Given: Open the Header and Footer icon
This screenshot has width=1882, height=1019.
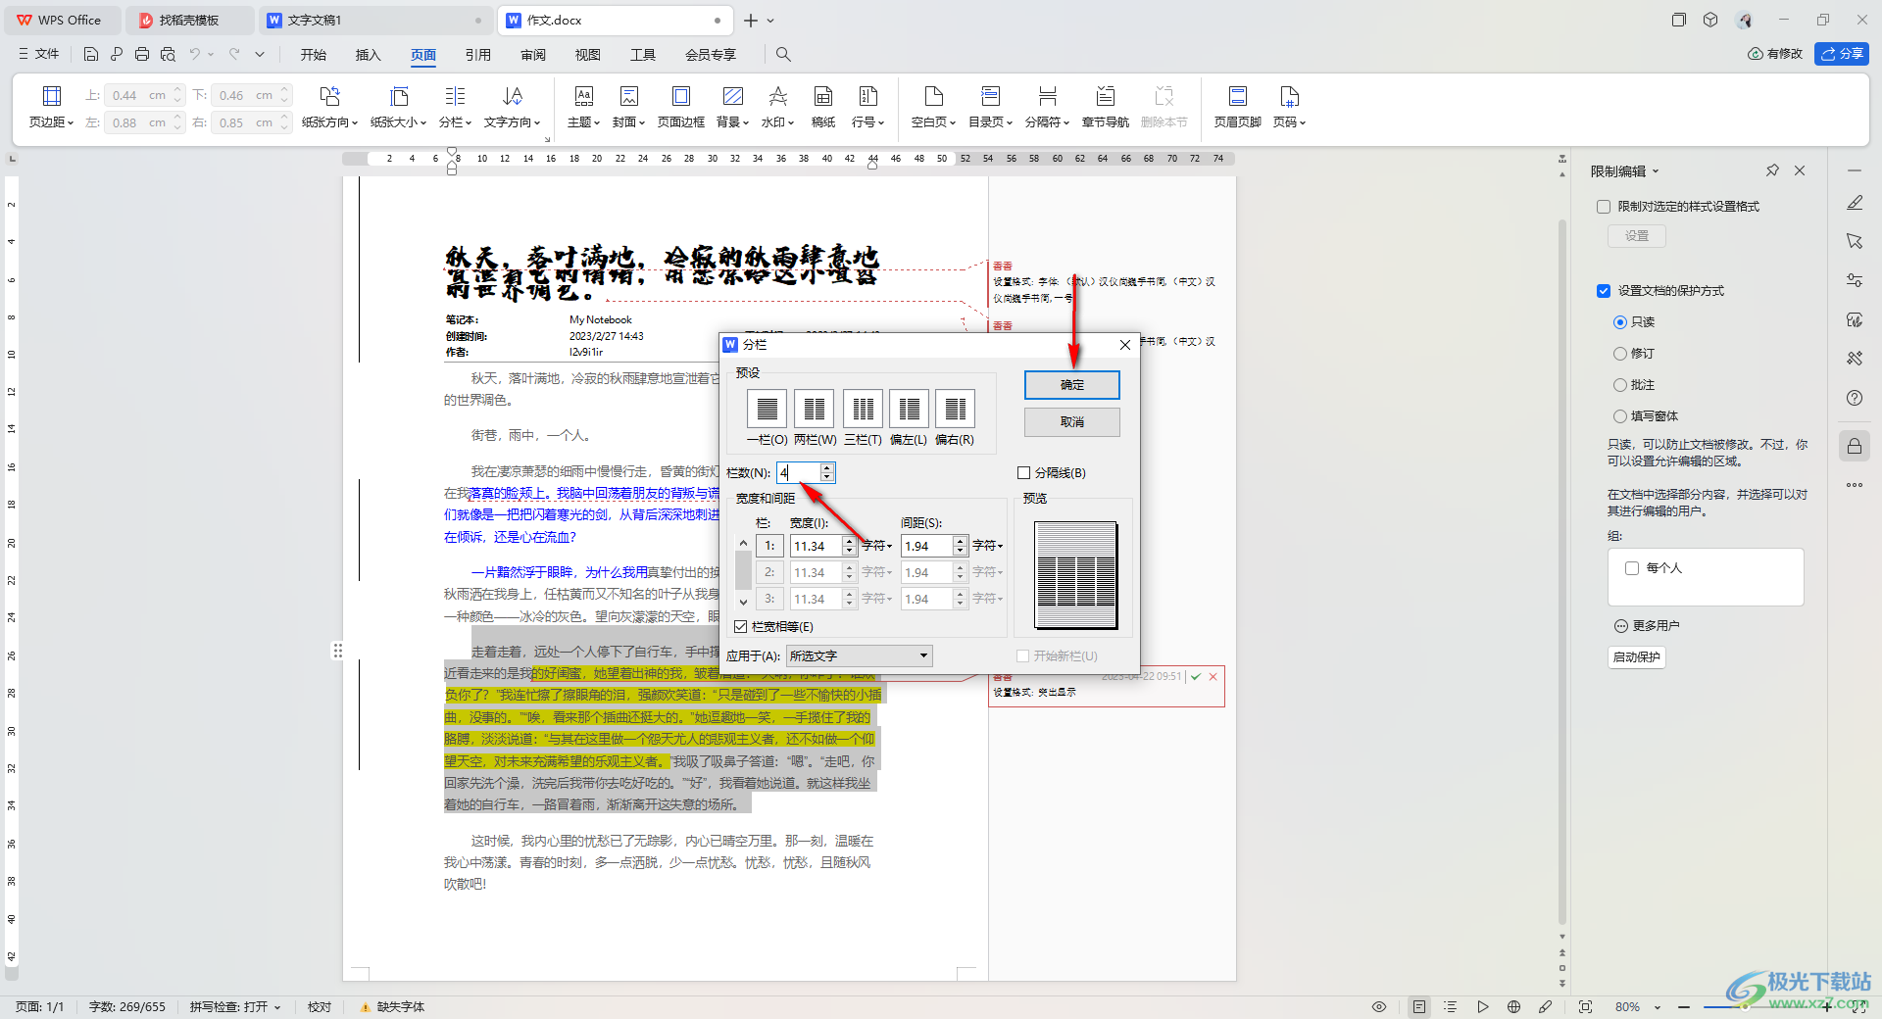Looking at the screenshot, I should tap(1237, 96).
